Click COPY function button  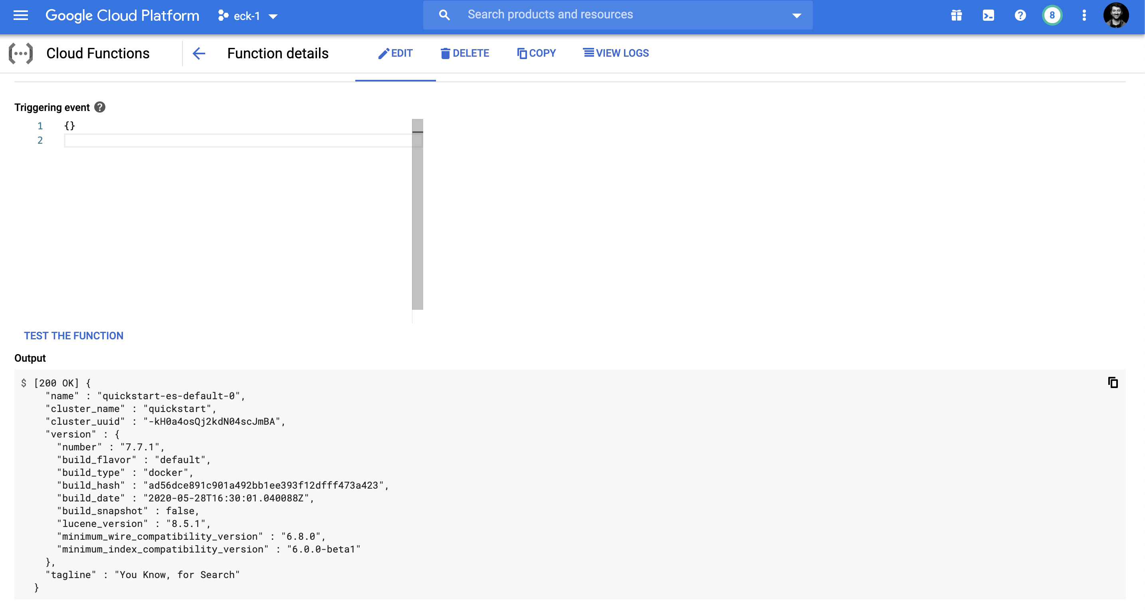[x=537, y=53]
